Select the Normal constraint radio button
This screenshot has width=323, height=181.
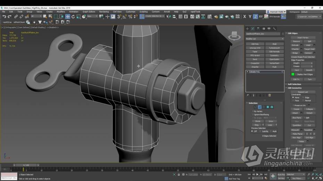(x=303, y=101)
